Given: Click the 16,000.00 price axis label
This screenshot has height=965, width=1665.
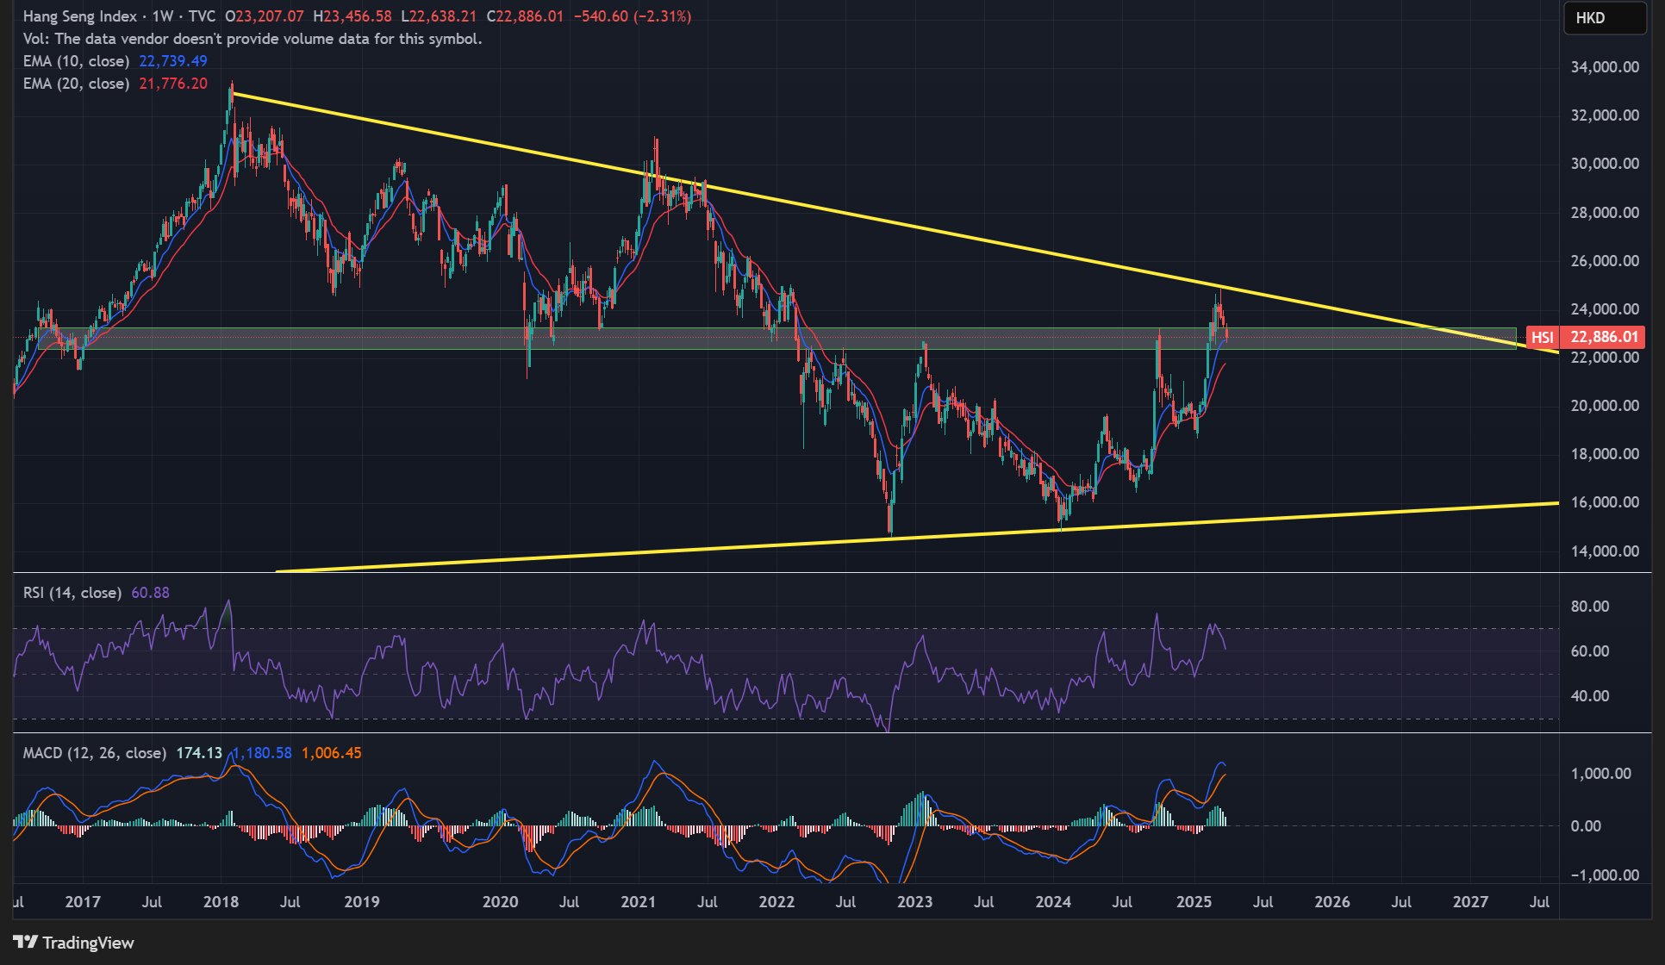Looking at the screenshot, I should pyautogui.click(x=1605, y=502).
